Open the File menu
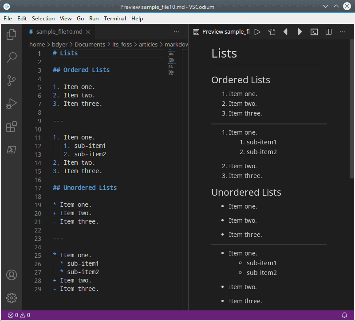 point(7,19)
